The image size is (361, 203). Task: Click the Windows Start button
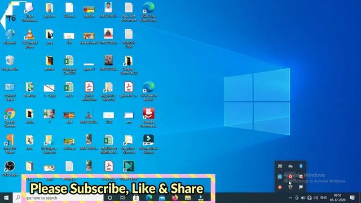(6, 198)
